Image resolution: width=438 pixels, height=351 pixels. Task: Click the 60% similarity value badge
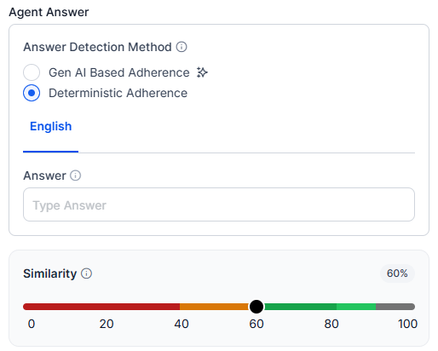click(397, 273)
